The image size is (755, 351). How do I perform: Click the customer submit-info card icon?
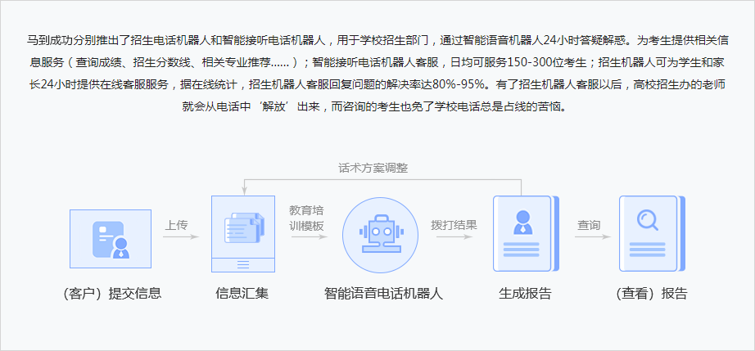[111, 239]
